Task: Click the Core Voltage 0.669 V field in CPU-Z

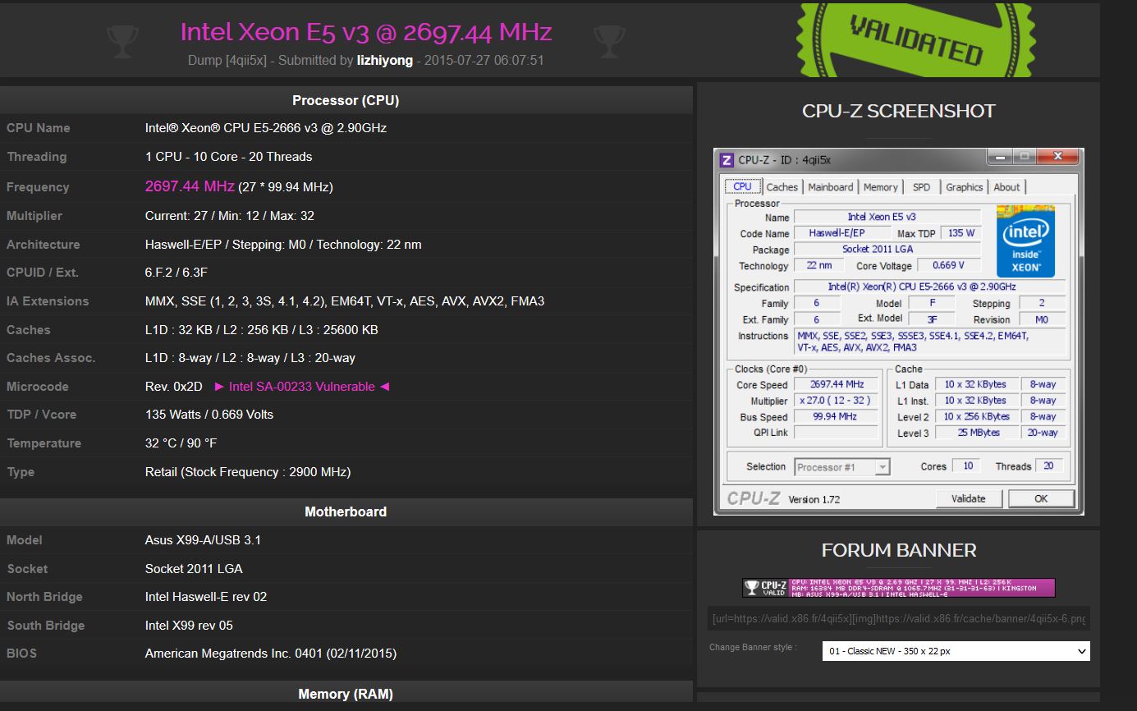Action: [949, 265]
